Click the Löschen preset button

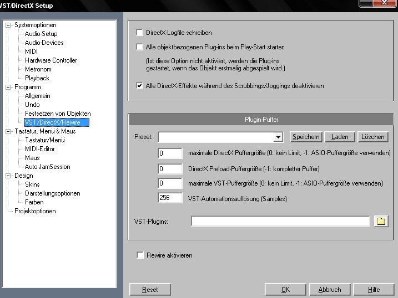pyautogui.click(x=372, y=137)
